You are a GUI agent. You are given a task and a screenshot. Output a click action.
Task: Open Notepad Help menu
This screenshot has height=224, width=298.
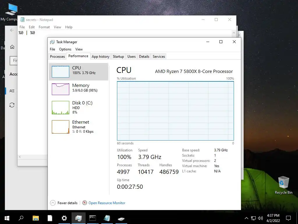[69, 27]
